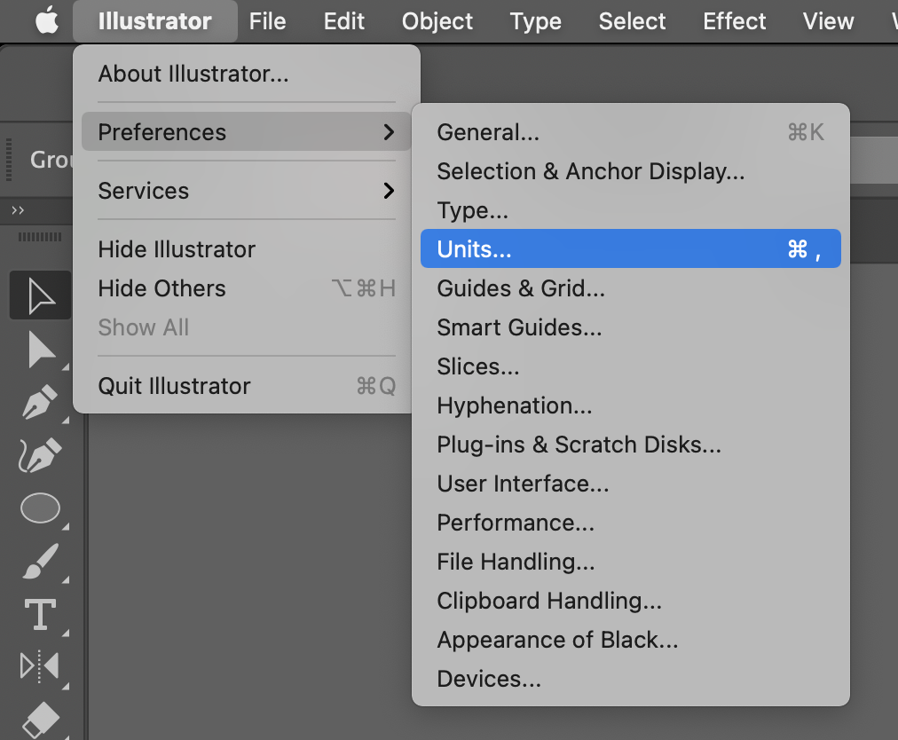Select the Curvature tool
This screenshot has width=898, height=740.
click(40, 455)
